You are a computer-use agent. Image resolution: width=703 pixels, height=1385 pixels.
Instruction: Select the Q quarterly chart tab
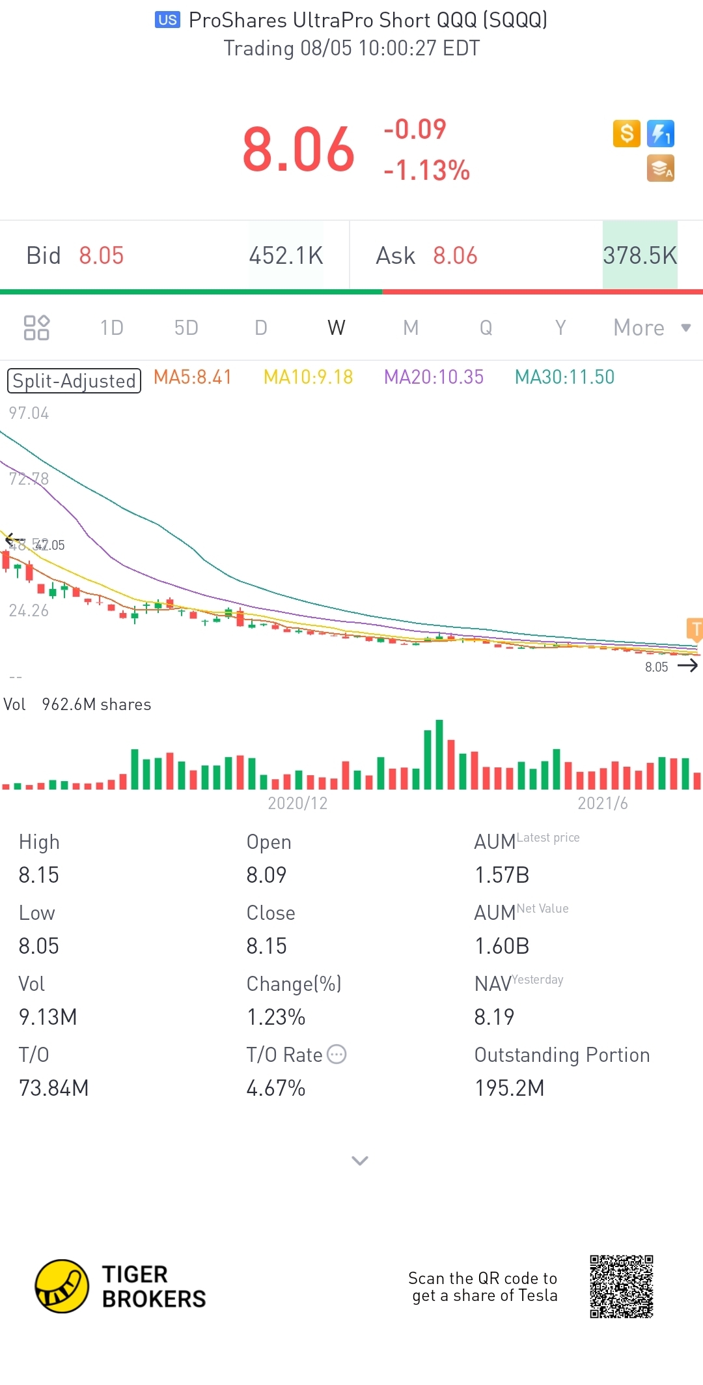pyautogui.click(x=486, y=328)
